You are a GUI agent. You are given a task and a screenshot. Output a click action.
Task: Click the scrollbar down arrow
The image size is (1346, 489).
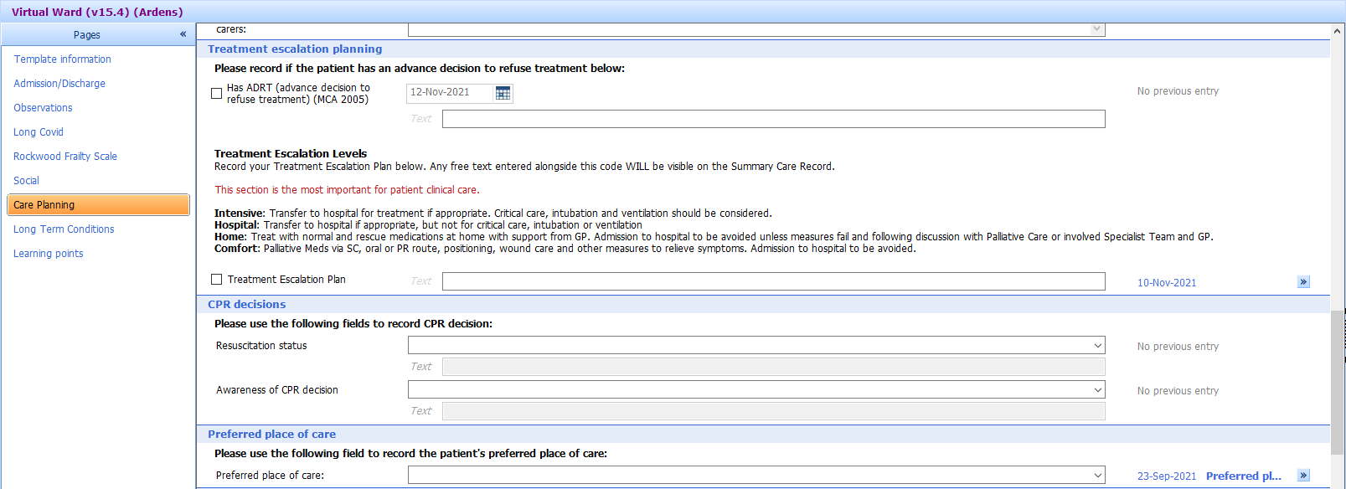[x=1338, y=483]
